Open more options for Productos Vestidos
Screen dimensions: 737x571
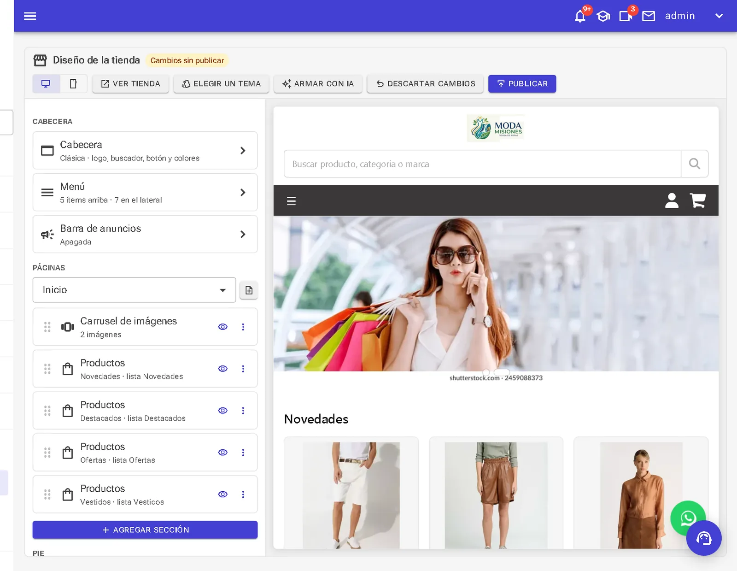[x=243, y=494]
